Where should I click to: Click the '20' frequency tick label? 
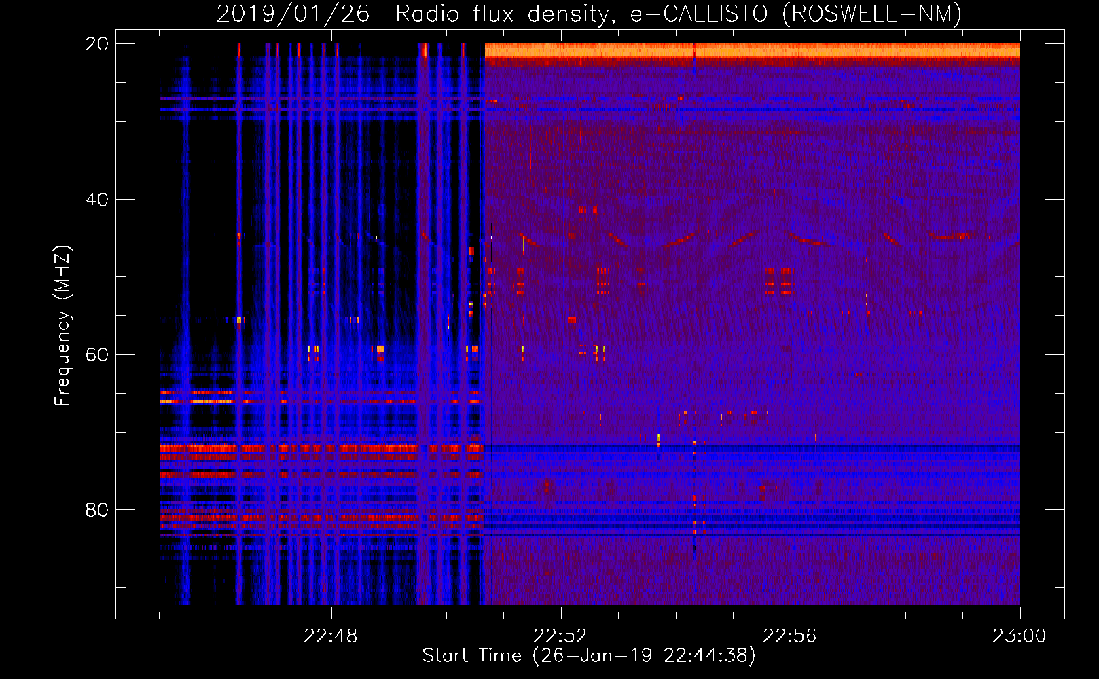coord(96,43)
